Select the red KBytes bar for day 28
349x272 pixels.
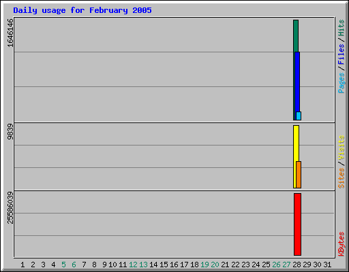pyautogui.click(x=297, y=224)
